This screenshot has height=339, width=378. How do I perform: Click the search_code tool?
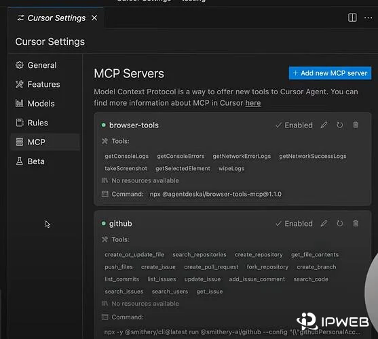311,279
